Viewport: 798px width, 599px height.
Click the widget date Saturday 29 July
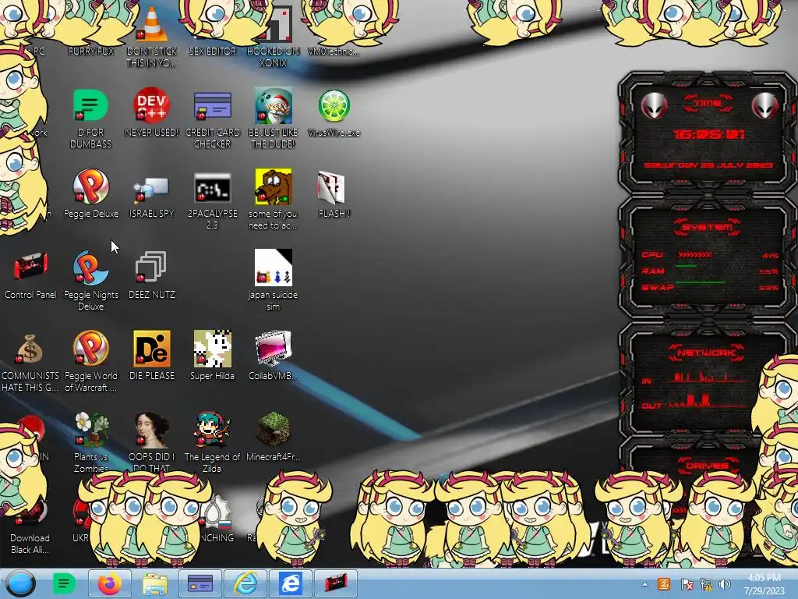click(x=708, y=165)
